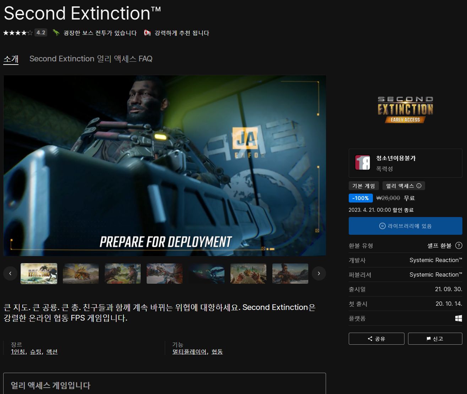
Task: Select the female soldier thumbnail
Action: [290, 273]
